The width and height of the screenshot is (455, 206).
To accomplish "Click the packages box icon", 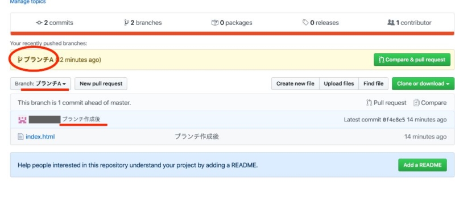I will click(215, 23).
